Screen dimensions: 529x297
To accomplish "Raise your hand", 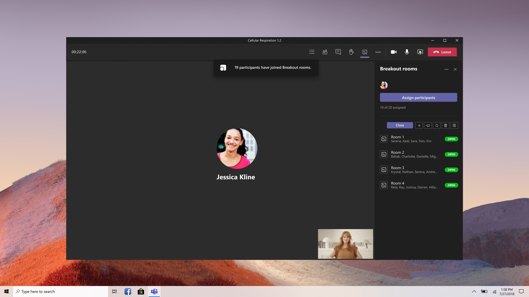I will (x=351, y=52).
